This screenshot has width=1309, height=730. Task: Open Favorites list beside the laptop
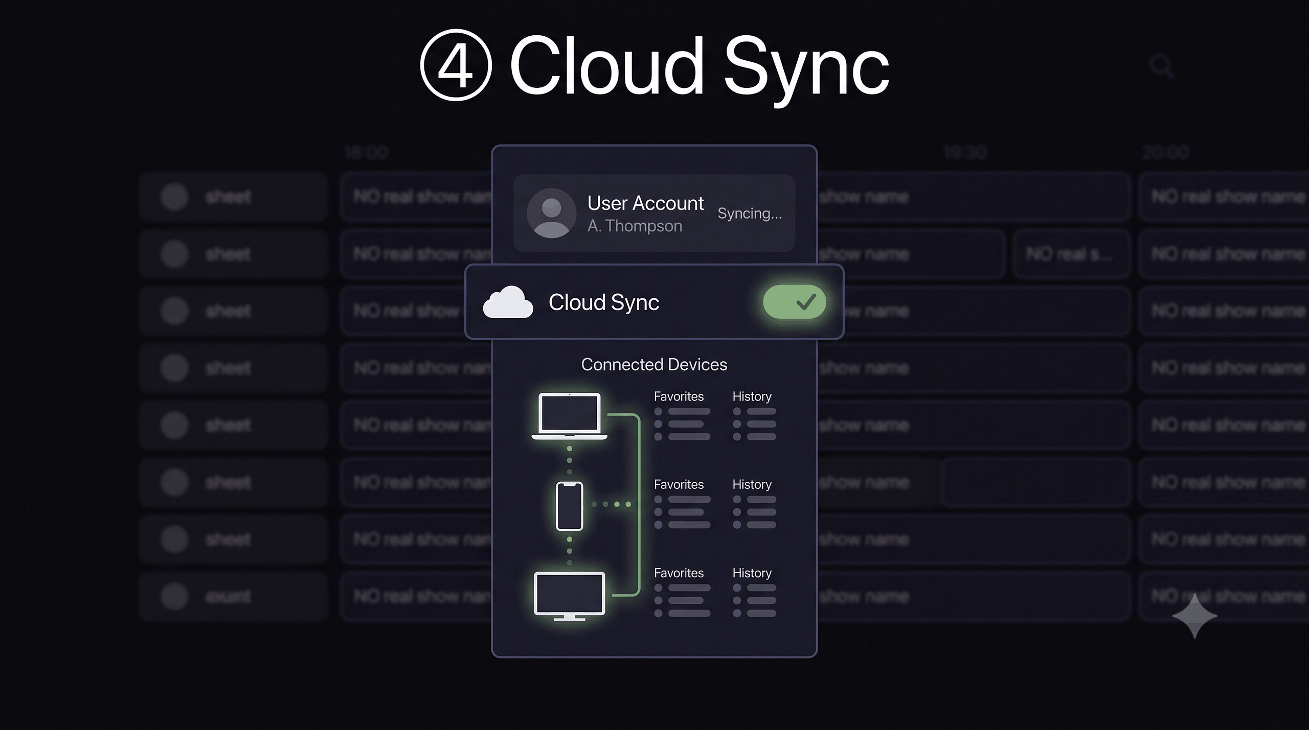pos(681,415)
